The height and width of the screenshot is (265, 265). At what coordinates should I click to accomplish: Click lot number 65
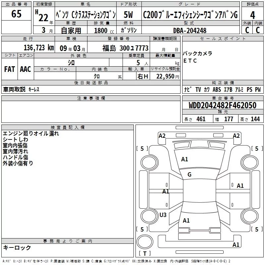[x=16, y=14]
